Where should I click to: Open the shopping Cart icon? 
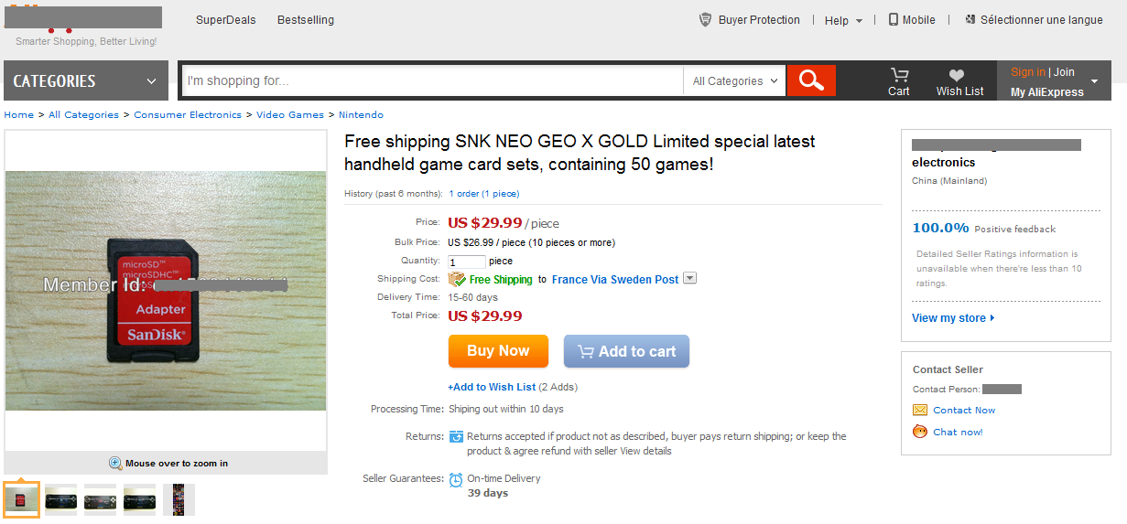pyautogui.click(x=899, y=75)
